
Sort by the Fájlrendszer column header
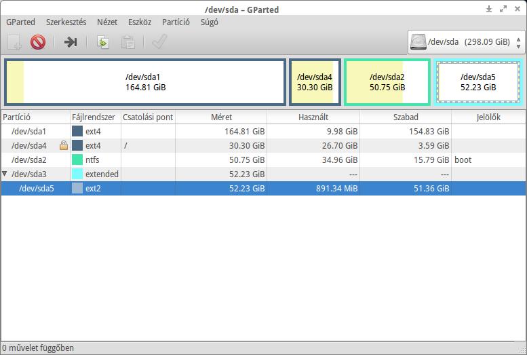96,117
